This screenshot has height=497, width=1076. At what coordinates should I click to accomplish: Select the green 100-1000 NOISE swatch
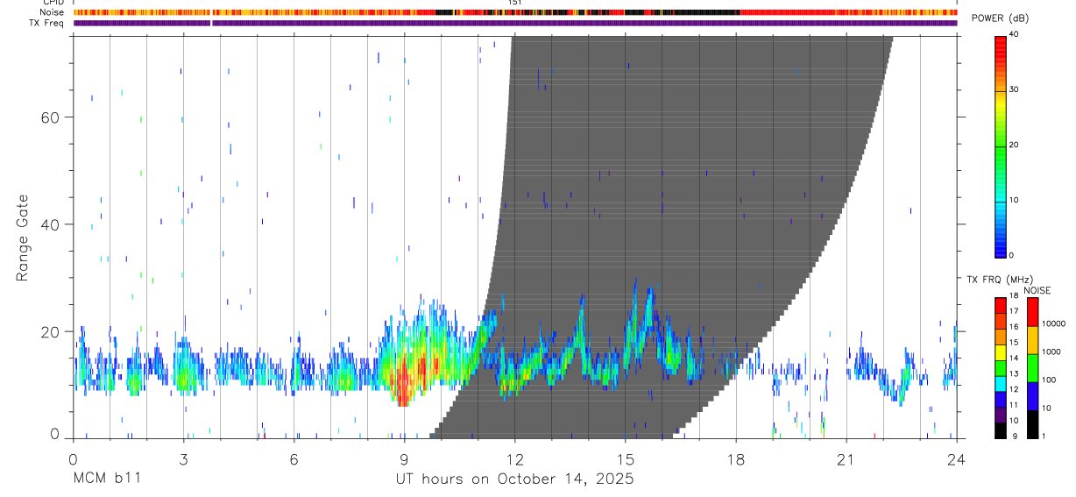pos(1033,367)
